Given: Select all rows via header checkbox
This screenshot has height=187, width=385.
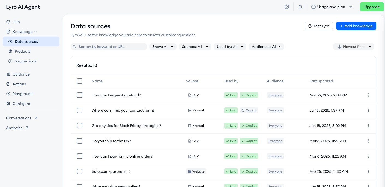Looking at the screenshot, I should click(x=80, y=81).
